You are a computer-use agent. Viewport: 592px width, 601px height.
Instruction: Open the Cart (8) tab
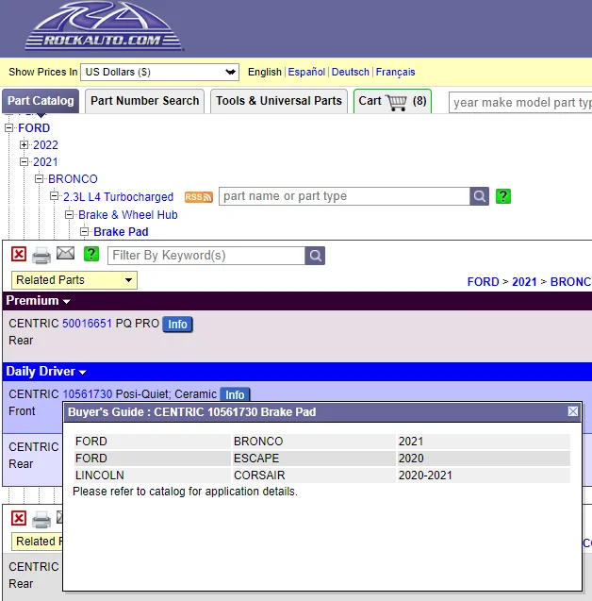click(392, 101)
